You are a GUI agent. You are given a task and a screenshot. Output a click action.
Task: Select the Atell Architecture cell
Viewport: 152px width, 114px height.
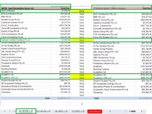pyautogui.click(x=8, y=11)
